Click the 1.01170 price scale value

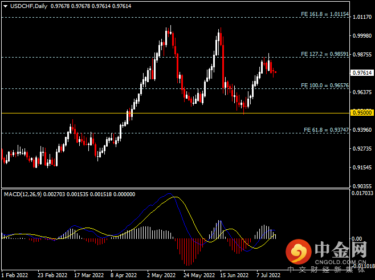click(x=362, y=17)
